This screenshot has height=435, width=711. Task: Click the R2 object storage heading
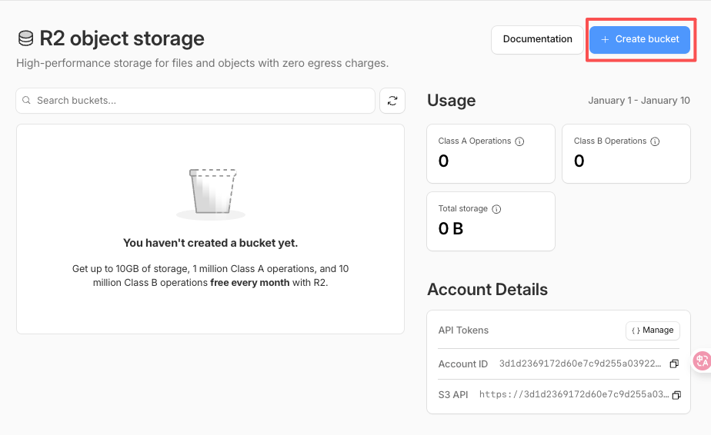pyautogui.click(x=122, y=38)
